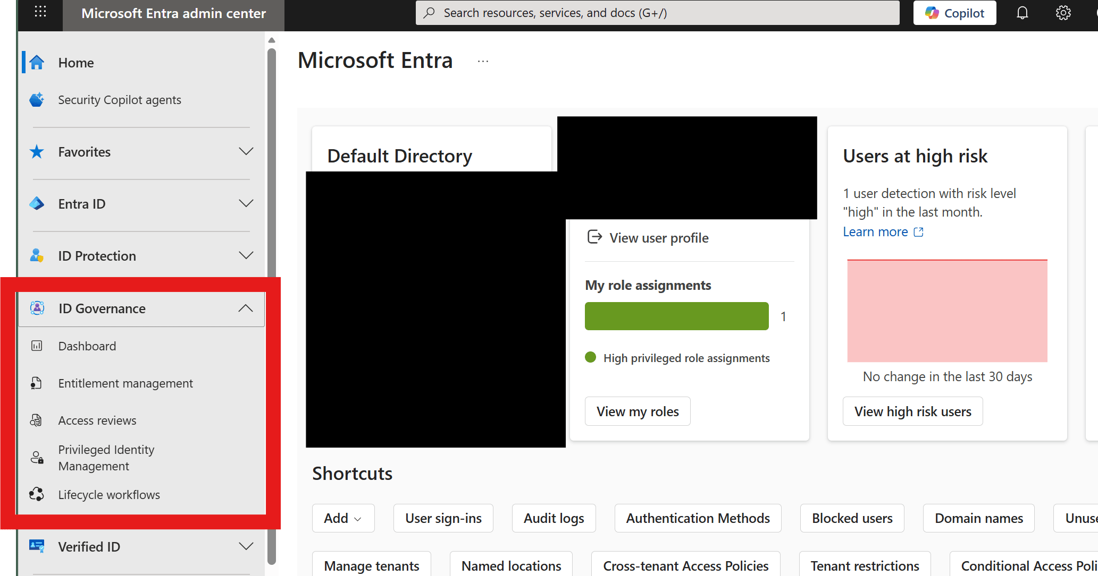Click the green role assignments bar
This screenshot has width=1098, height=576.
click(676, 316)
